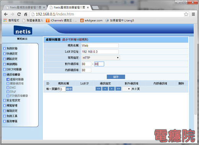
Task: Click the rule name field containing Web
Action: (x=100, y=45)
